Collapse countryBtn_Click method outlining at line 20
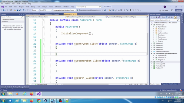Screen dimensions: 184x103 (x=43, y=44)
